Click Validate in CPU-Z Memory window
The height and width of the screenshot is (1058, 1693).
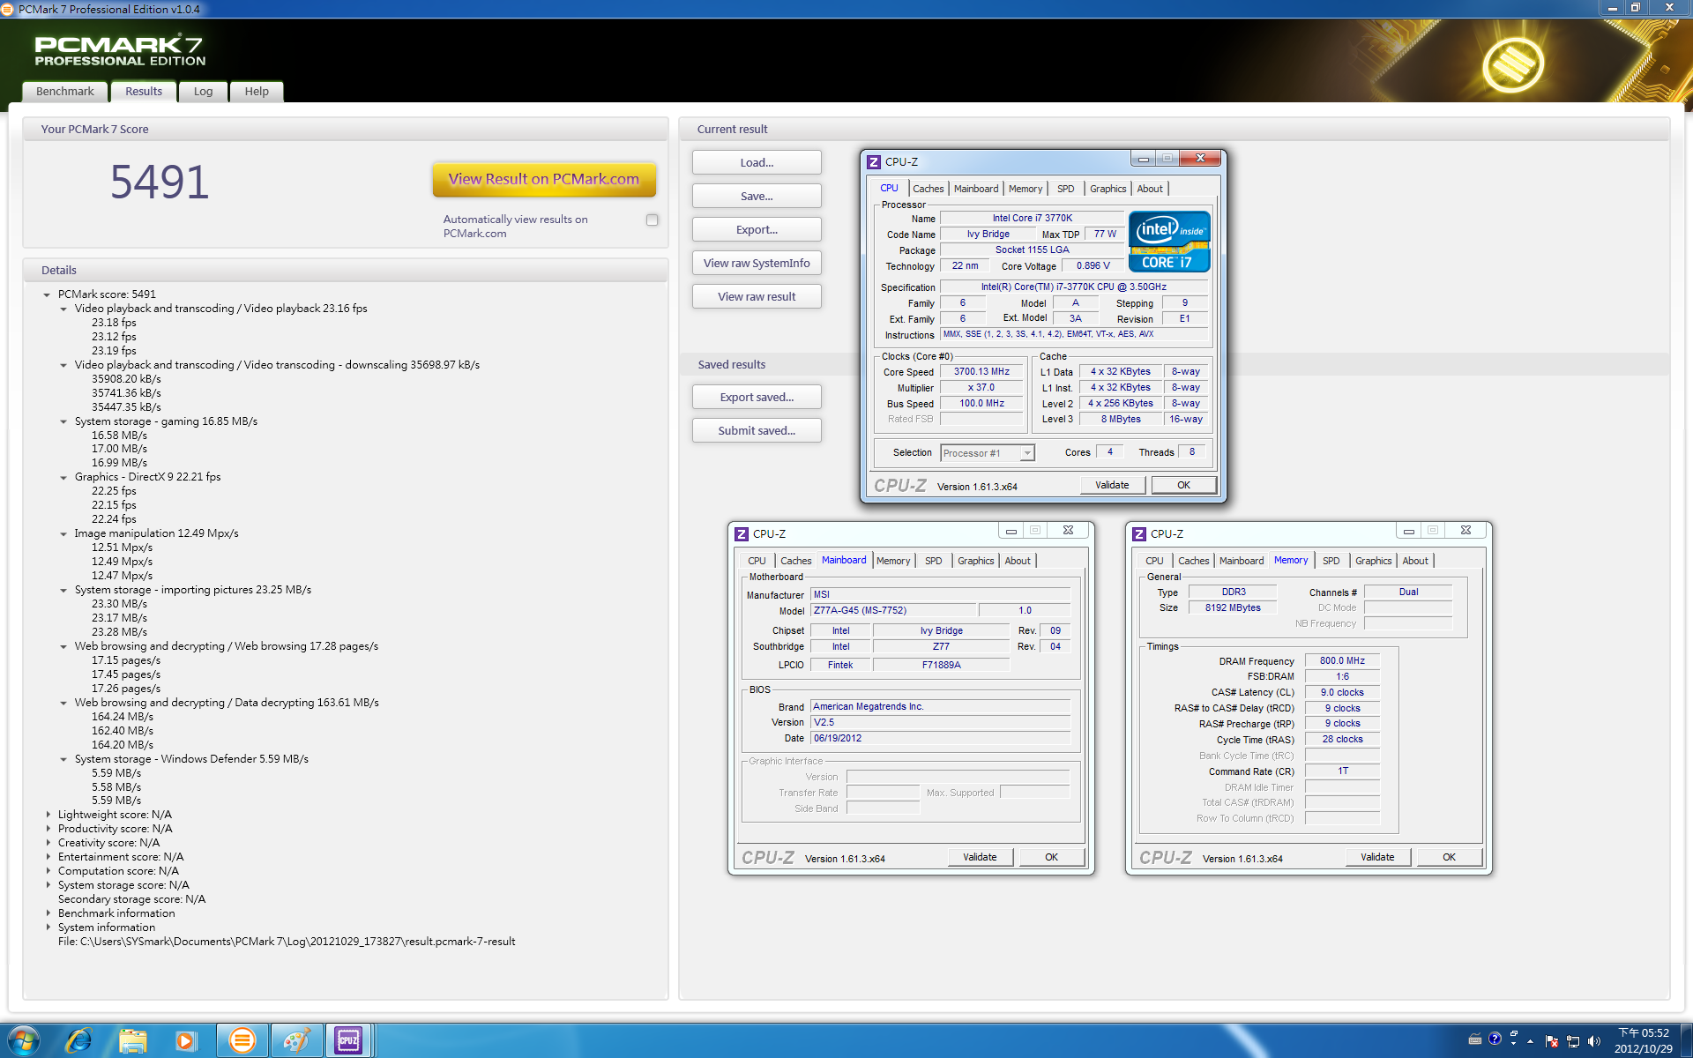[x=1378, y=857]
